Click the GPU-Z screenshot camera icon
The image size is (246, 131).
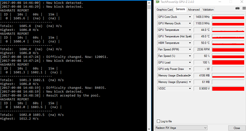point(237,8)
